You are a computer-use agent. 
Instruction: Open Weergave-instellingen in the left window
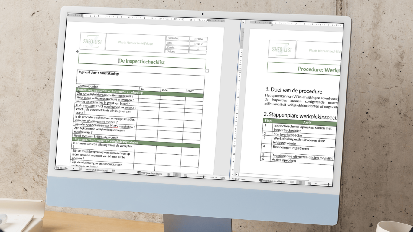click(x=150, y=174)
